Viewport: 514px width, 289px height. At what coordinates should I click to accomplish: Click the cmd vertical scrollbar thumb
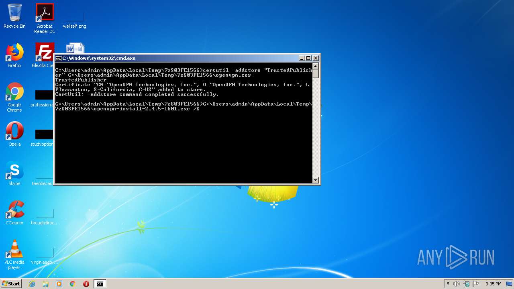point(316,74)
